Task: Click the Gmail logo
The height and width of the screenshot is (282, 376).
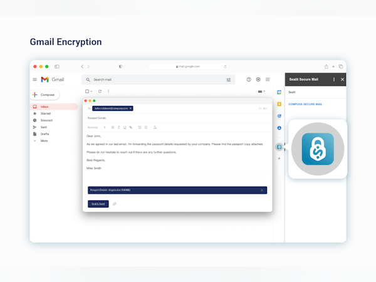Action: tap(52, 80)
